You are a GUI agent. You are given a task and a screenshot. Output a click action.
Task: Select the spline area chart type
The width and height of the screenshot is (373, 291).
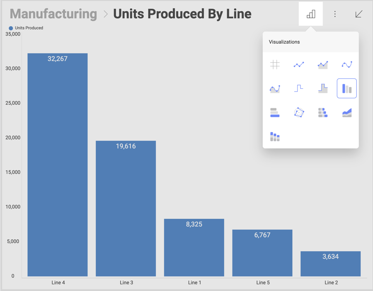275,88
